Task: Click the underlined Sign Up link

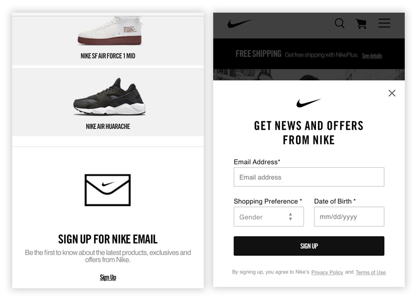Action: (108, 278)
